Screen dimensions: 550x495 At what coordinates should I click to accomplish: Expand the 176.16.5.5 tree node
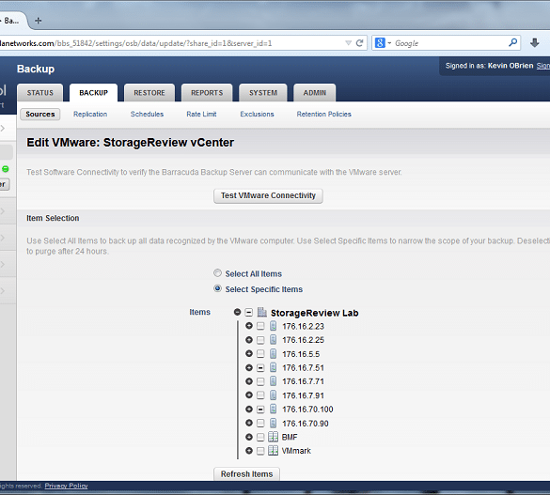point(249,353)
